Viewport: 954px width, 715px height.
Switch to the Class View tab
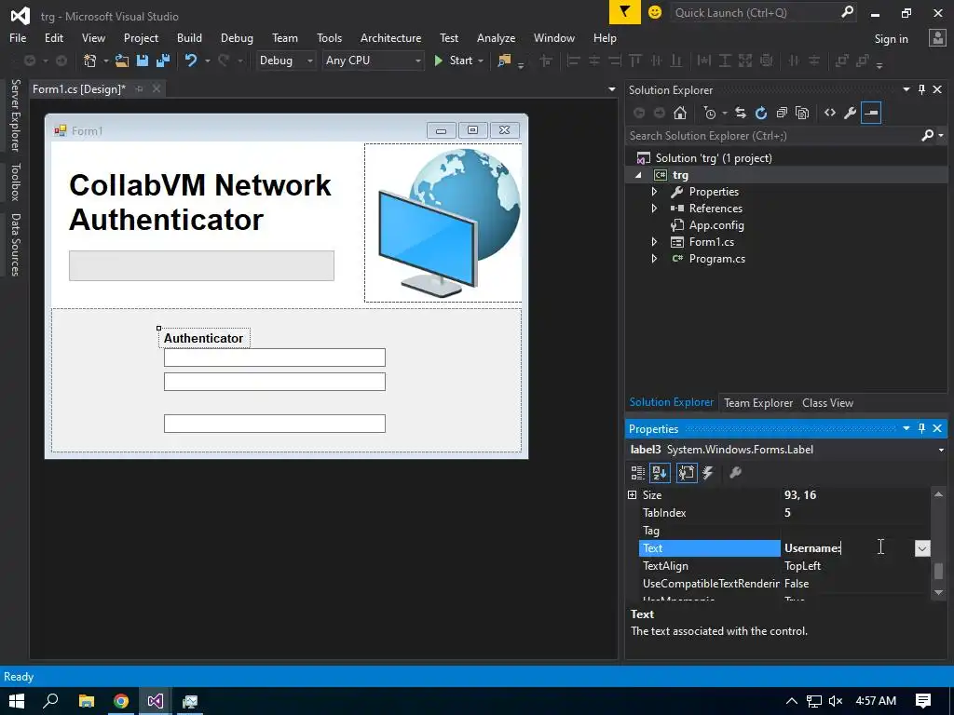coord(827,402)
